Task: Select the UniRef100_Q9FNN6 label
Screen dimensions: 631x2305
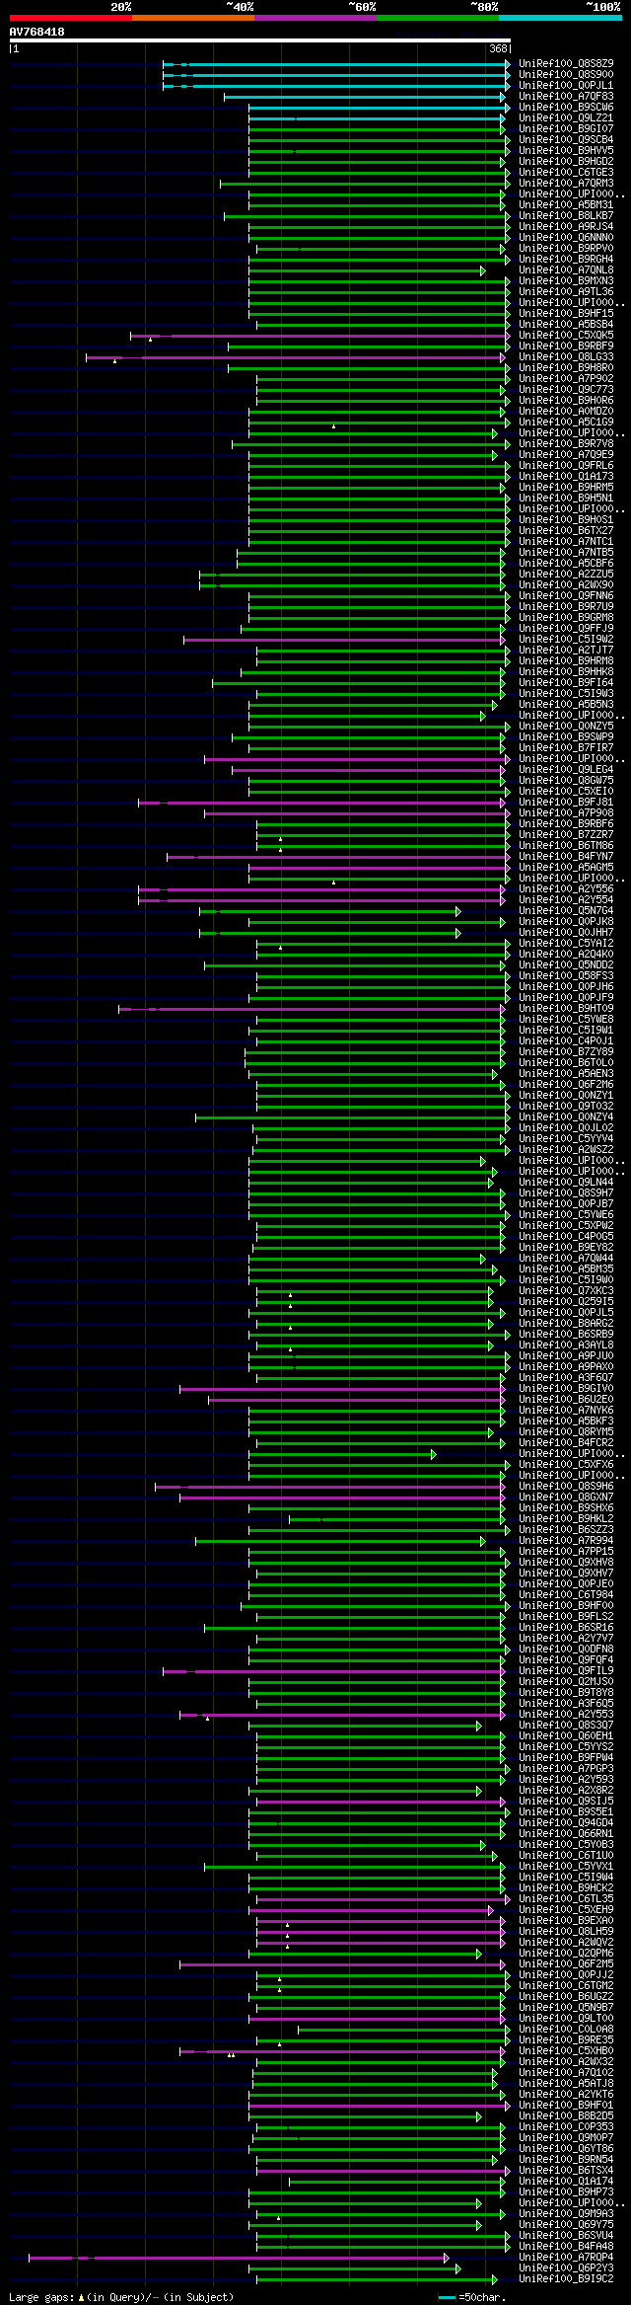Action: coord(566,595)
